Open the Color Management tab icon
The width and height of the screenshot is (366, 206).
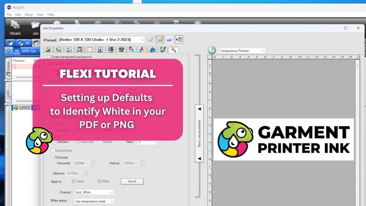(x=69, y=50)
